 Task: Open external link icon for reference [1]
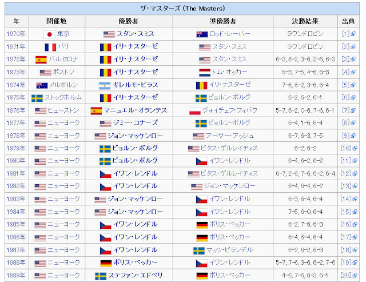click(353, 34)
